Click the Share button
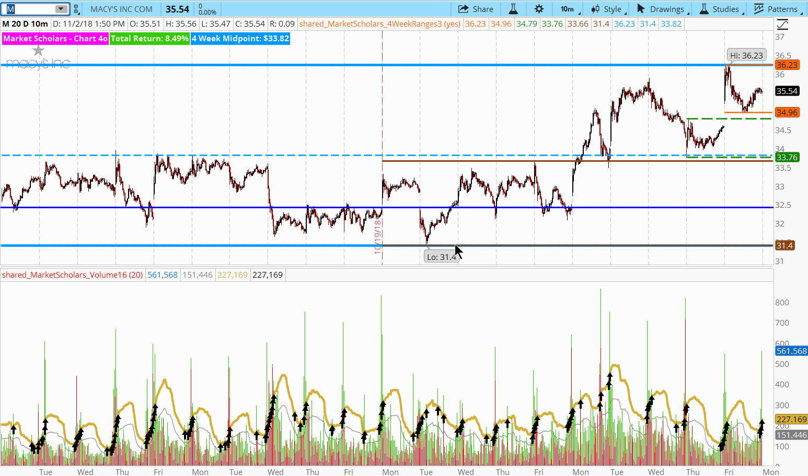Screen dimensions: 808x476 [x=476, y=9]
